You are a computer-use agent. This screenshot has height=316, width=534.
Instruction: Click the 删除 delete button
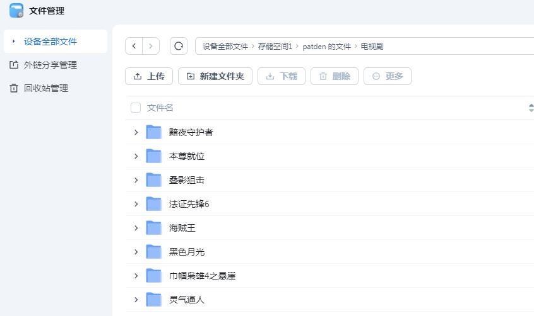click(335, 76)
